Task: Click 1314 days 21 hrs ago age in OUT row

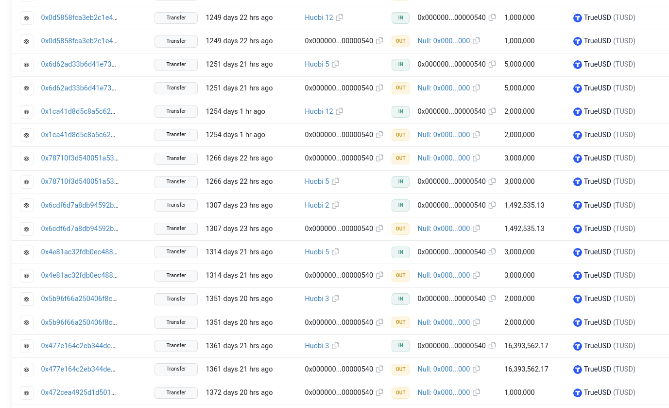Action: coord(239,275)
